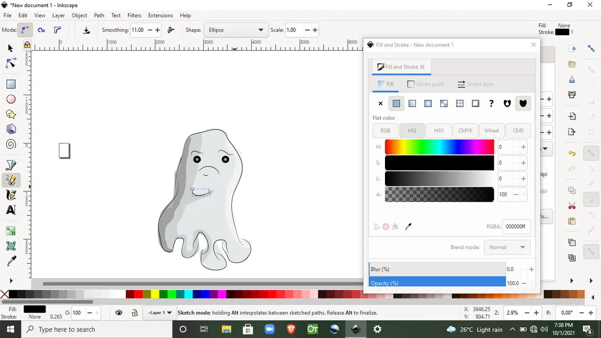Screen dimensions: 601x338
Task: Select the CMS color mode button
Action: 518,131
